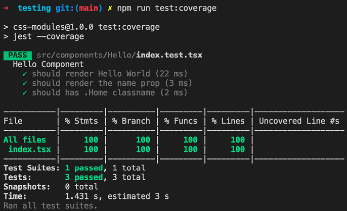The height and width of the screenshot is (211, 347).
Task: Click the red prompt arrow icon
Action: 6,9
